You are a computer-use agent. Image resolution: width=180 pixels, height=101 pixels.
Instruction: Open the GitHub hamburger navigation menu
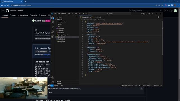pyautogui.click(x=3, y=11)
